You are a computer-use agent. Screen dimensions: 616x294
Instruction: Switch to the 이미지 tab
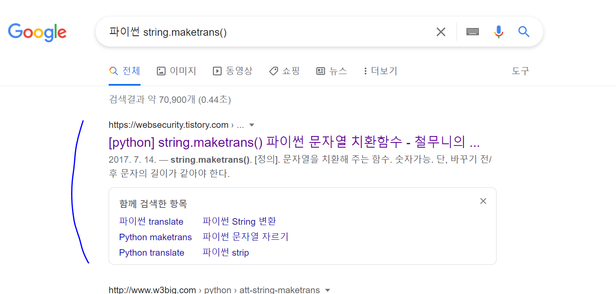[176, 71]
